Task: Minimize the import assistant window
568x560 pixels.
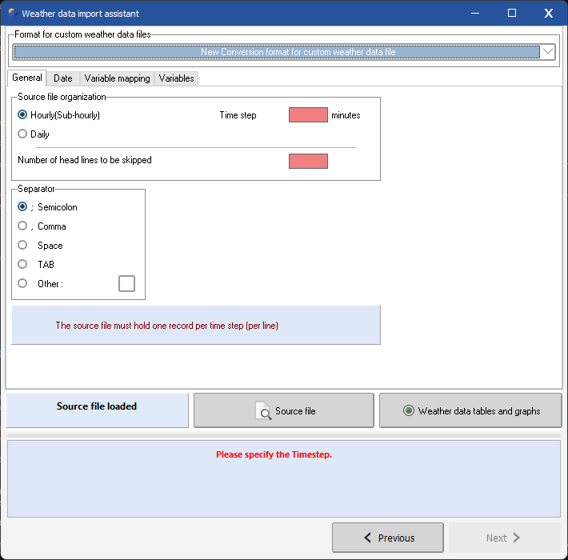Action: coord(475,14)
